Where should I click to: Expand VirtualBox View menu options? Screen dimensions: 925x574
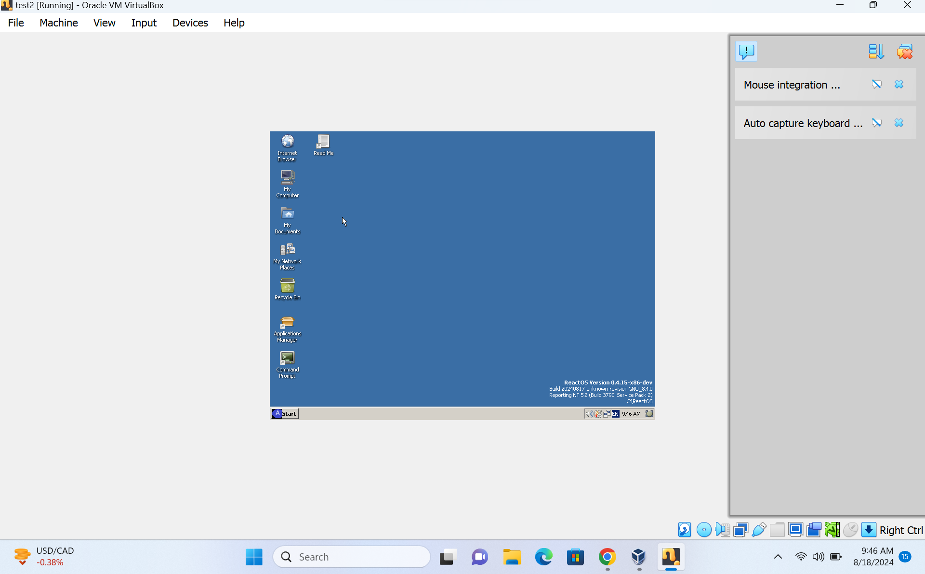103,22
